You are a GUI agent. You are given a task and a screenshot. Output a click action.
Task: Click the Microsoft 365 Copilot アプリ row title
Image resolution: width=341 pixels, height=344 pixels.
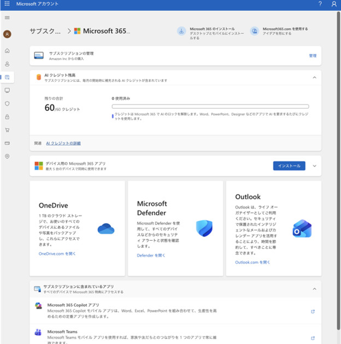coord(73,305)
